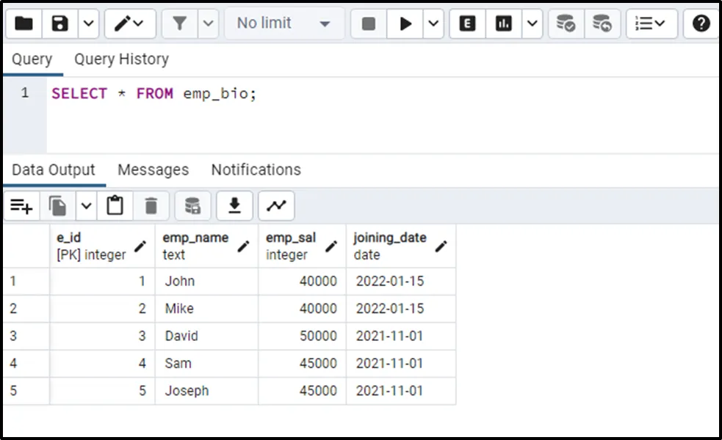Click the Save File disk icon

point(59,23)
